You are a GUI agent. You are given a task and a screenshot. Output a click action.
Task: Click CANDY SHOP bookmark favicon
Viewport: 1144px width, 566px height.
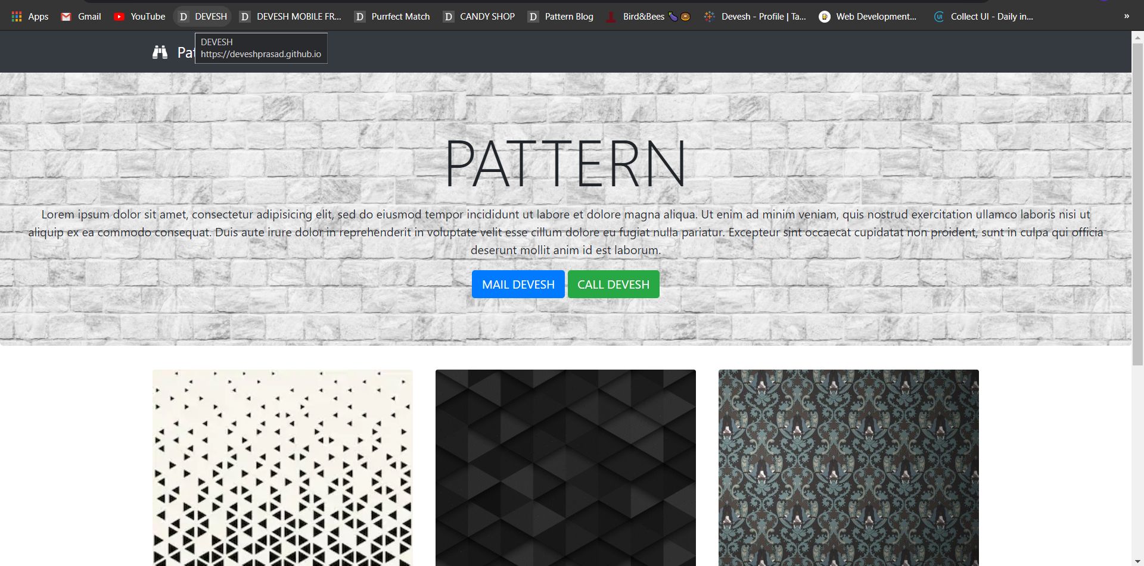[449, 17]
